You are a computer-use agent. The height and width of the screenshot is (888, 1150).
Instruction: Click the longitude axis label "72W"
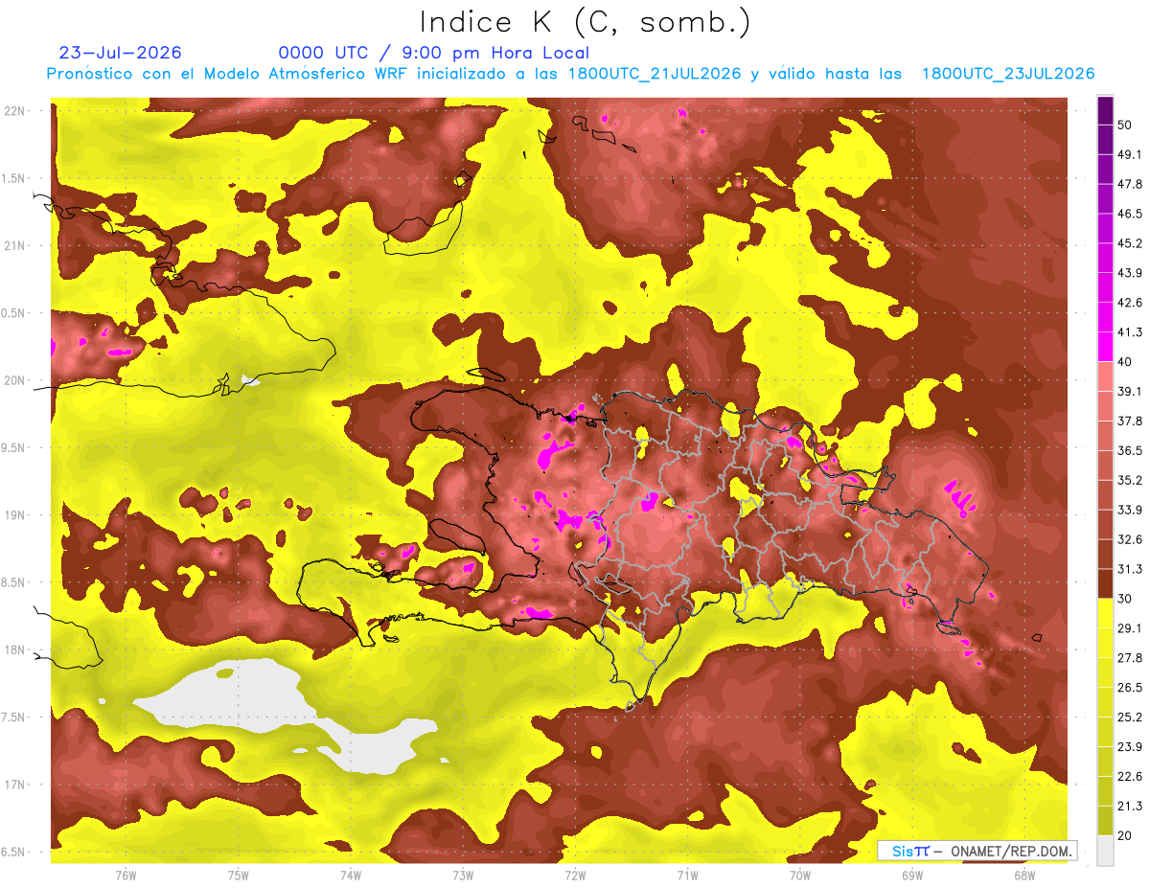pyautogui.click(x=575, y=875)
